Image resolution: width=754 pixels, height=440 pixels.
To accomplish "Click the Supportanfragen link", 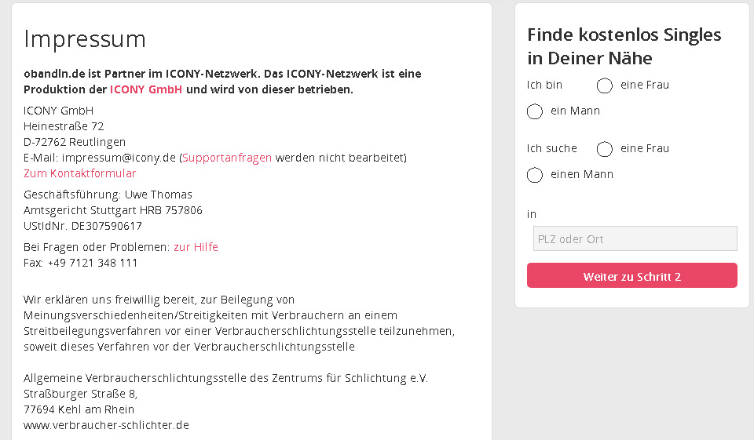I will [x=227, y=158].
